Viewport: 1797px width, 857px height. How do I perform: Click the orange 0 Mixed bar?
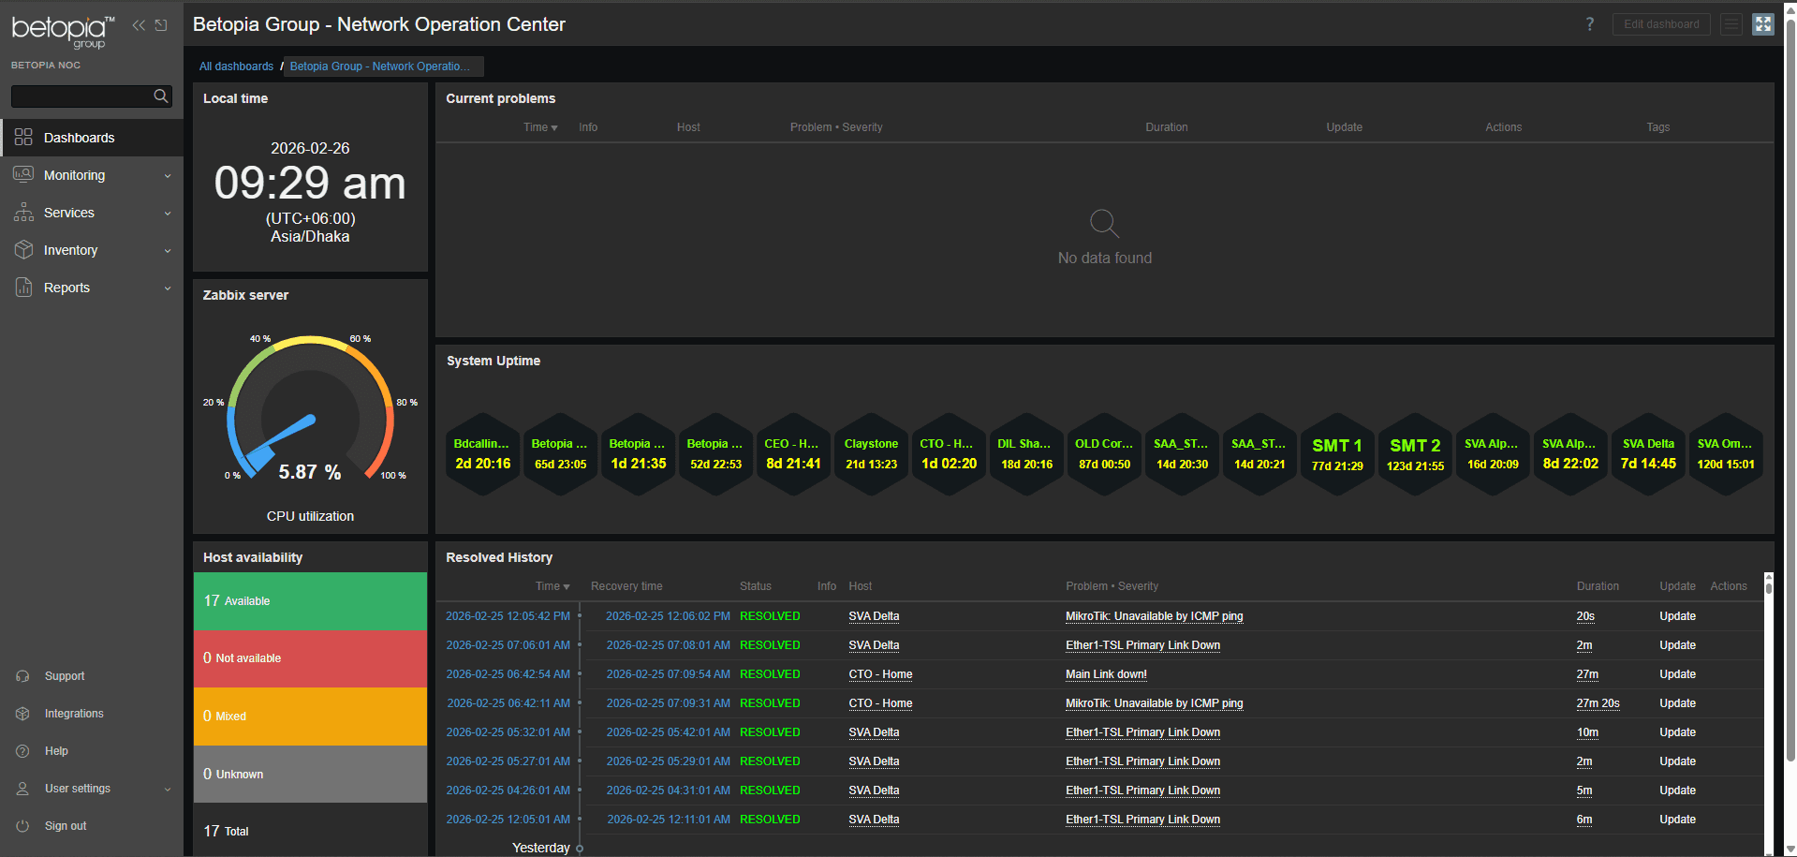point(310,717)
